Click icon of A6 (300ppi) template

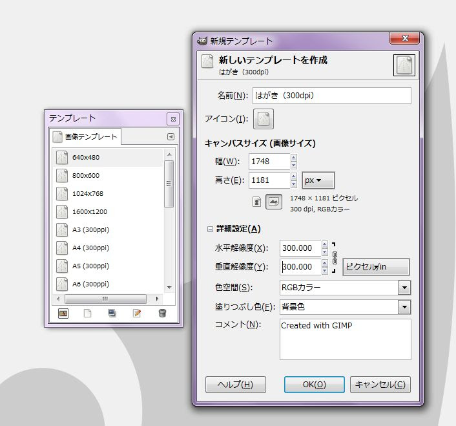[x=62, y=284]
